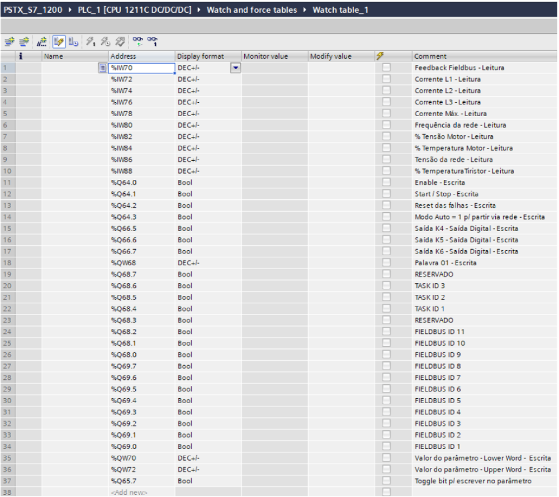Viewport: 559px width, 497px height.
Task: Expand breadcrumb arrow after Watch and force tables
Action: click(305, 9)
